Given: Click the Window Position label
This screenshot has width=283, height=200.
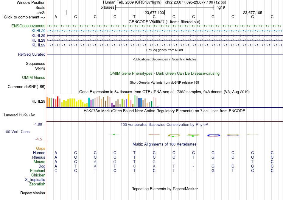Looking at the screenshot, I should pyautogui.click(x=31, y=2).
